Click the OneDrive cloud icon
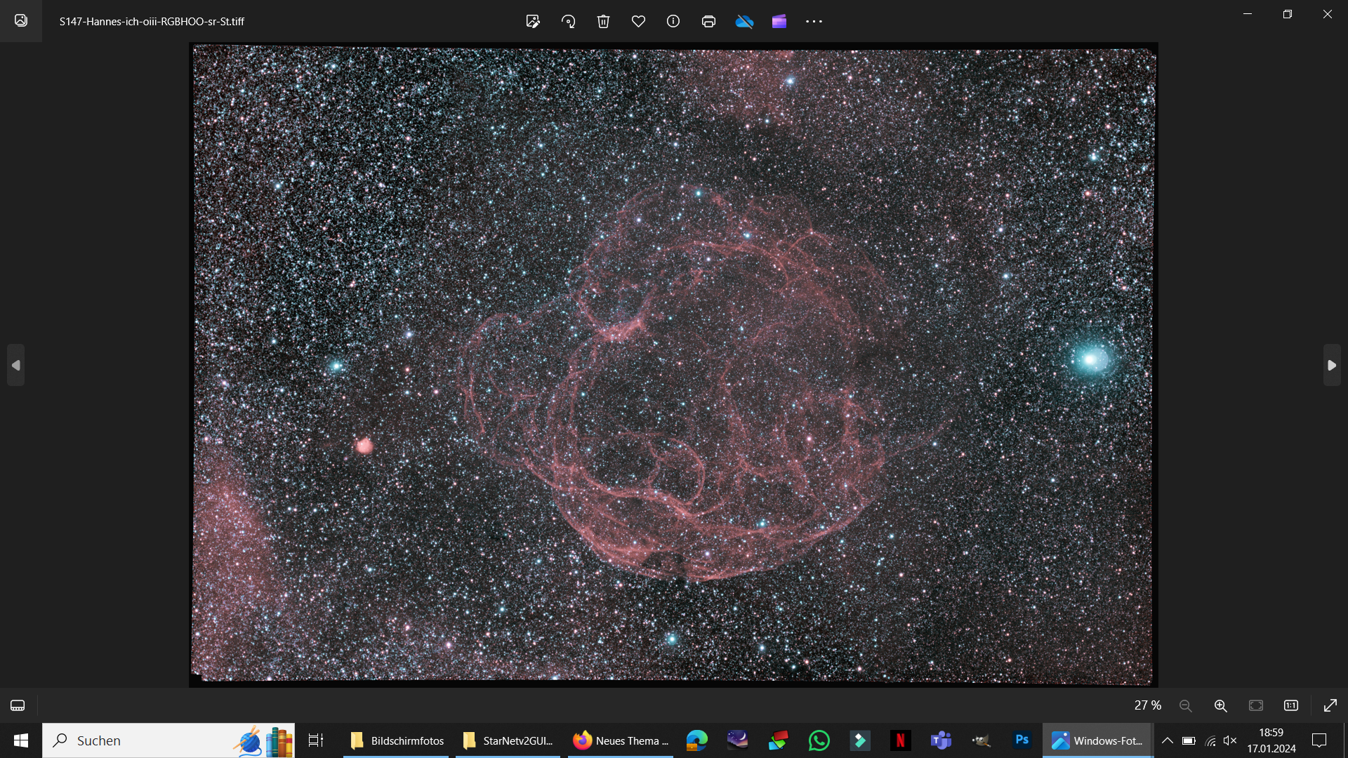The image size is (1348, 758). click(744, 22)
